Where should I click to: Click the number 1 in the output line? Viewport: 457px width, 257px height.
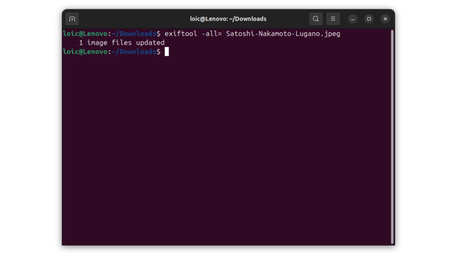[81, 43]
